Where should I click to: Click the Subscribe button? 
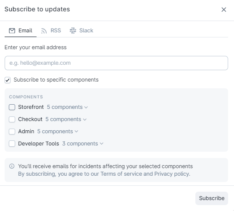(x=212, y=198)
